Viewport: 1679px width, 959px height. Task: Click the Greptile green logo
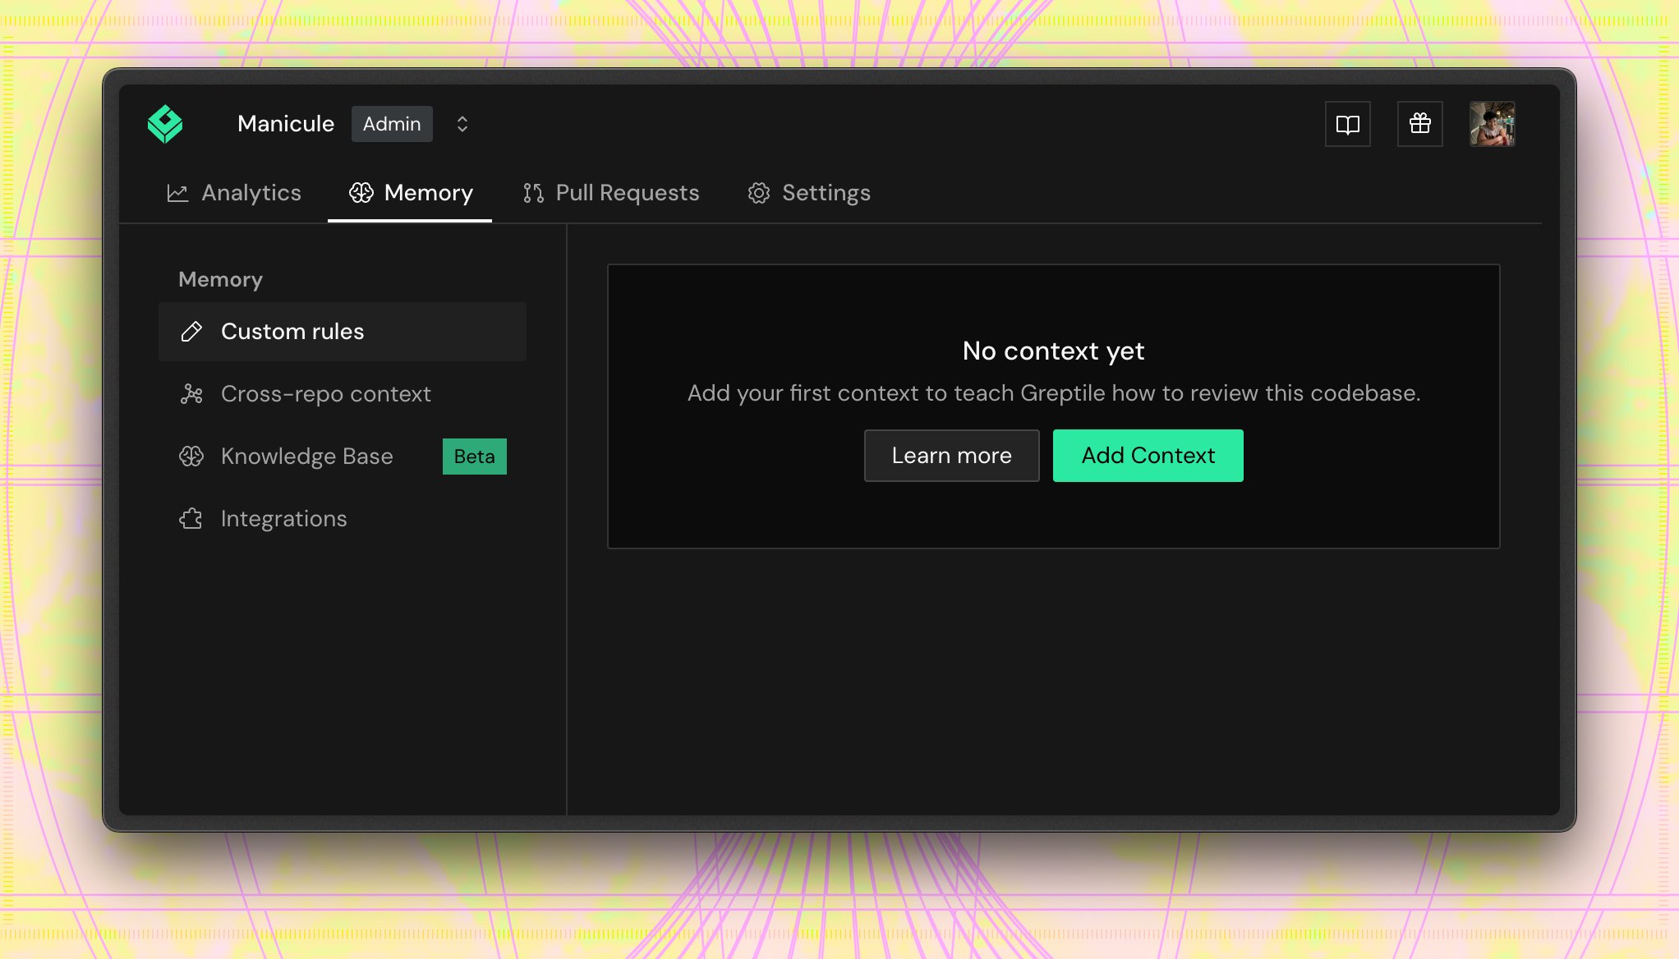[x=165, y=124]
